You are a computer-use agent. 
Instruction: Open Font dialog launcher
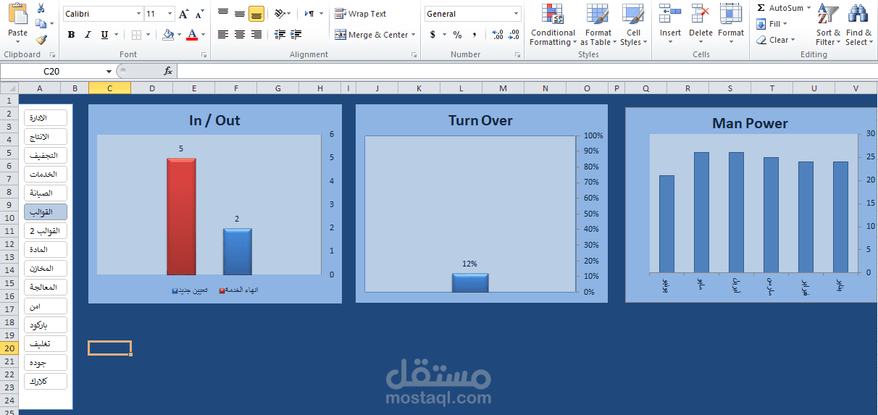(x=204, y=55)
